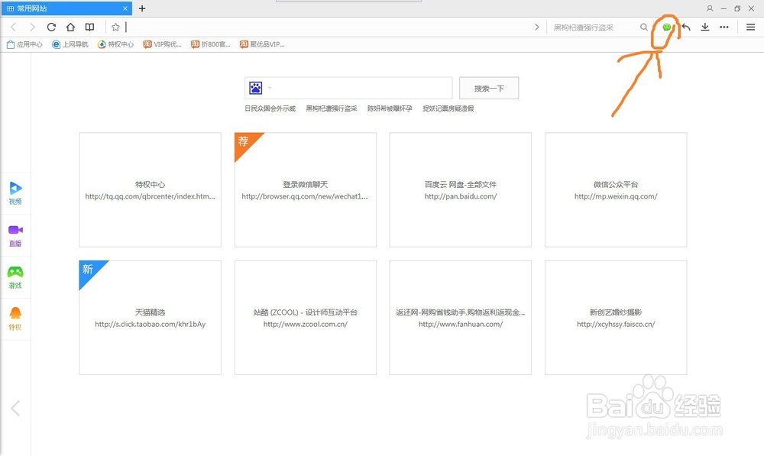This screenshot has width=764, height=456.
Task: Open VIP购优 bookmark
Action: pos(162,44)
